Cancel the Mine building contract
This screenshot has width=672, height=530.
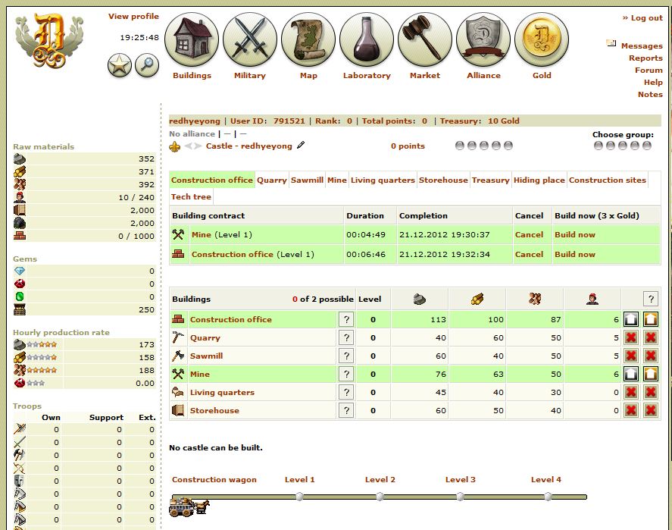click(x=529, y=234)
